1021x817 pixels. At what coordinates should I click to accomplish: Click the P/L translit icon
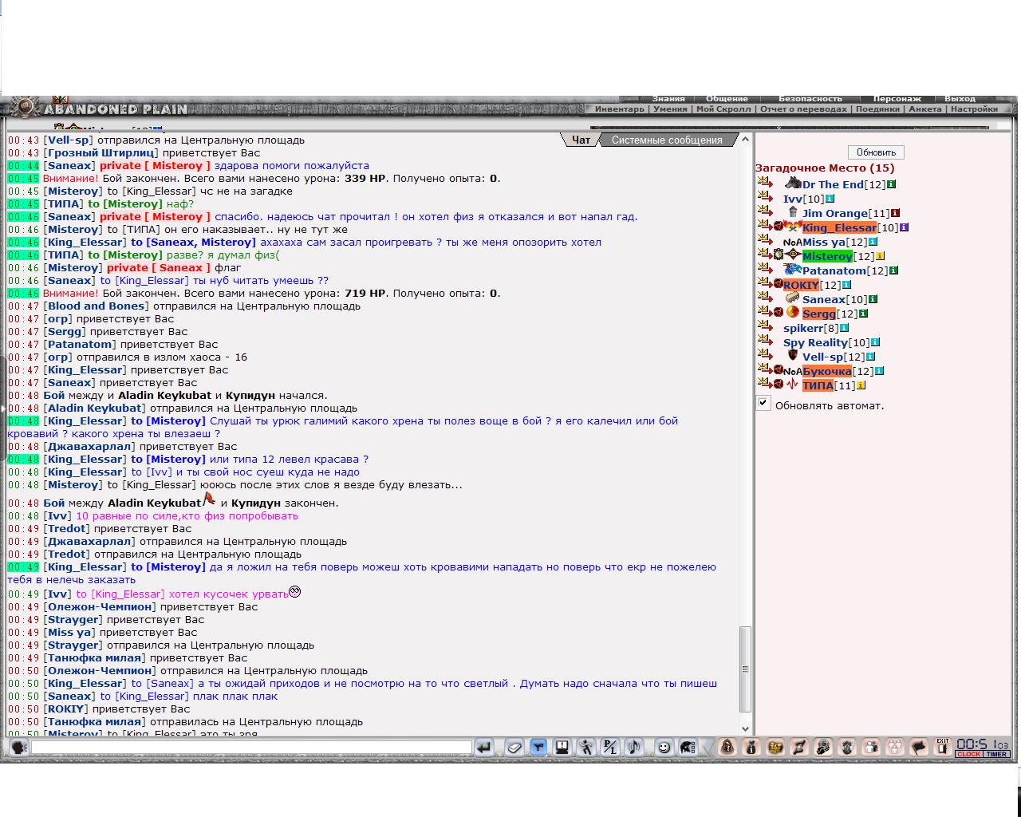(x=610, y=748)
